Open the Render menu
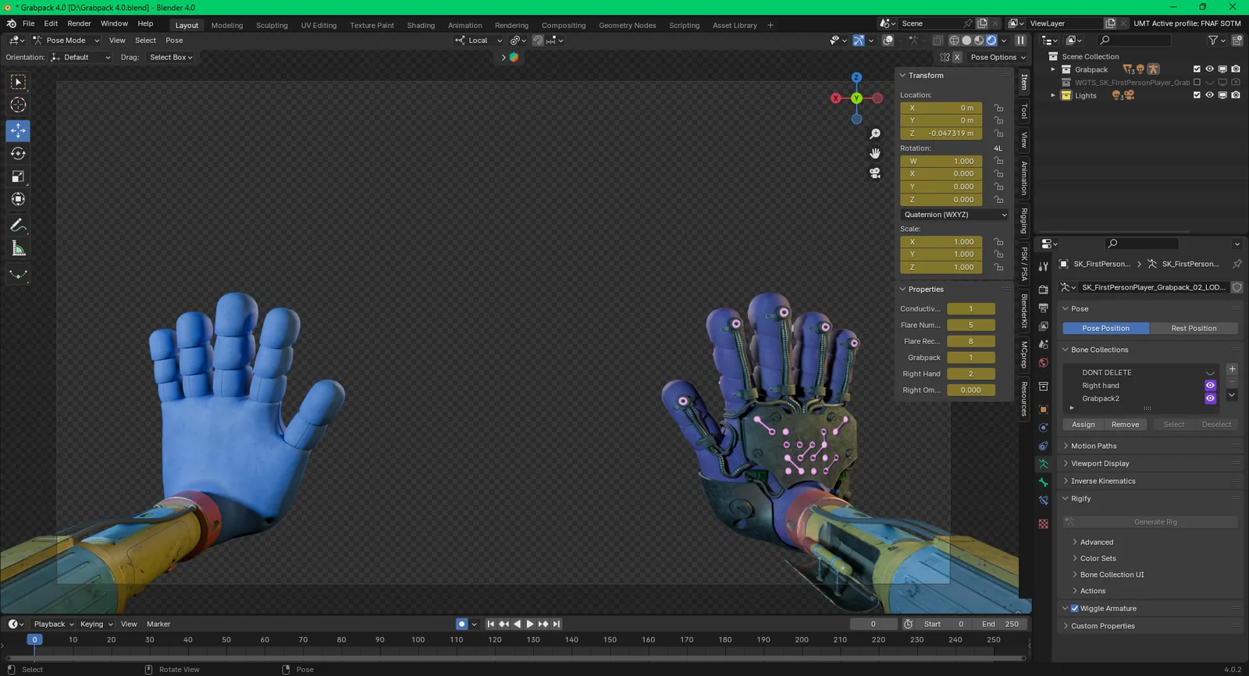The height and width of the screenshot is (676, 1249). (79, 23)
